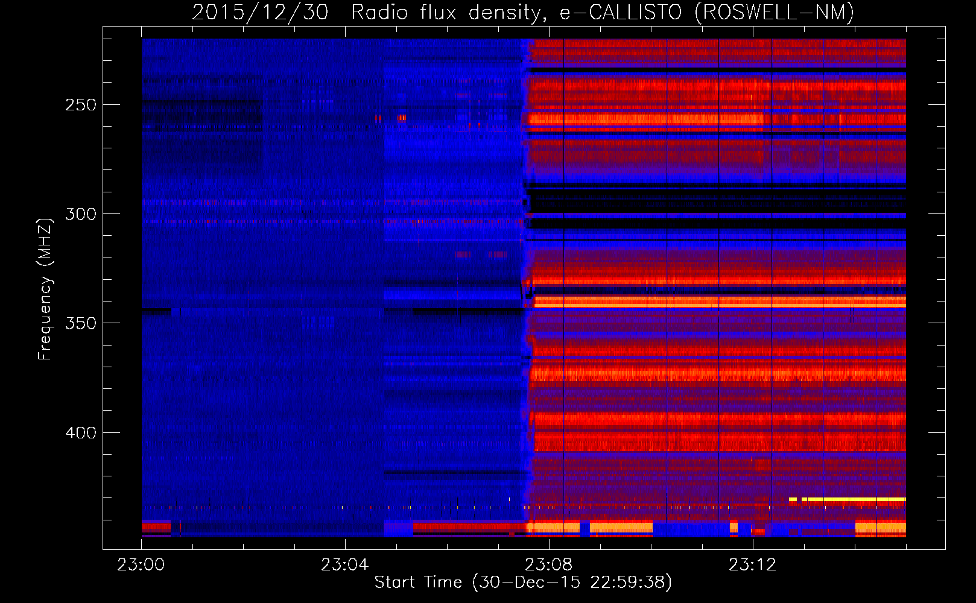The height and width of the screenshot is (603, 976).
Task: Click the 400 frequency tick label
Action: click(x=81, y=433)
